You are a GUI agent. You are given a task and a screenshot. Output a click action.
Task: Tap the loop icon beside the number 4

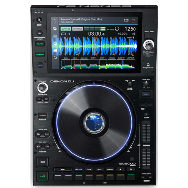63,34
